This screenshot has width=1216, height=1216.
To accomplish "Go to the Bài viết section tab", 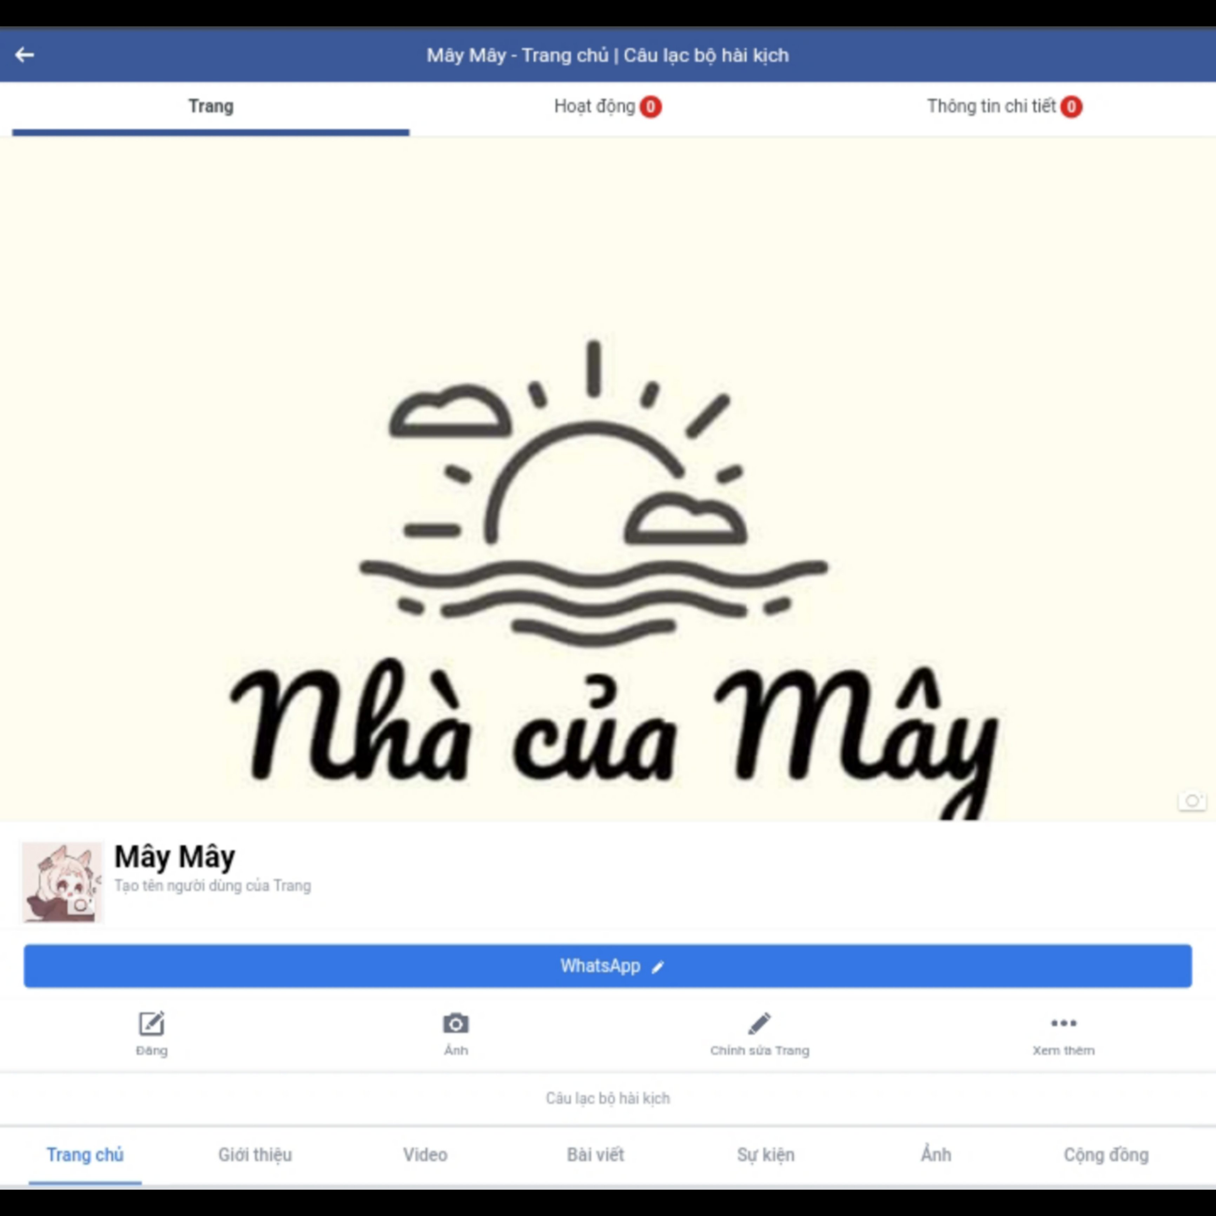I will pyautogui.click(x=595, y=1155).
